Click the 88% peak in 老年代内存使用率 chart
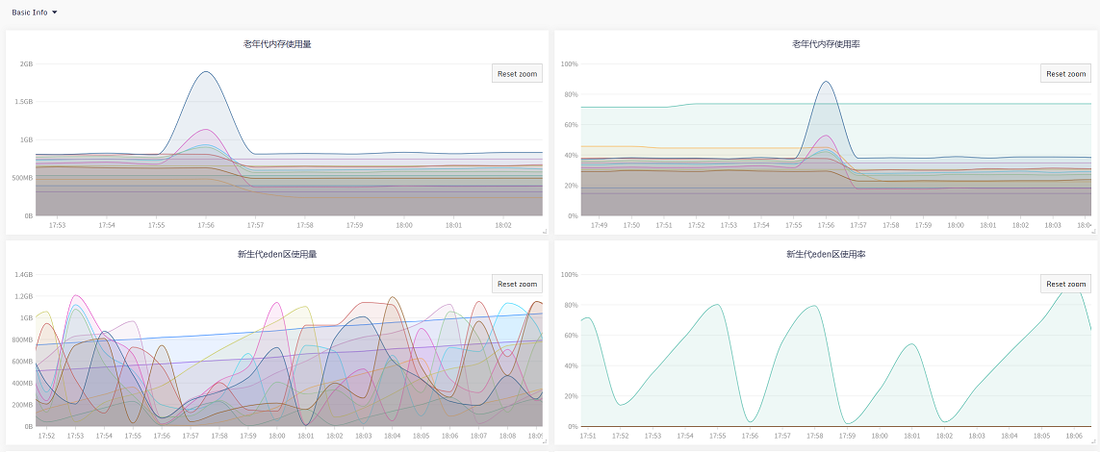The height and width of the screenshot is (452, 1100). point(826,82)
